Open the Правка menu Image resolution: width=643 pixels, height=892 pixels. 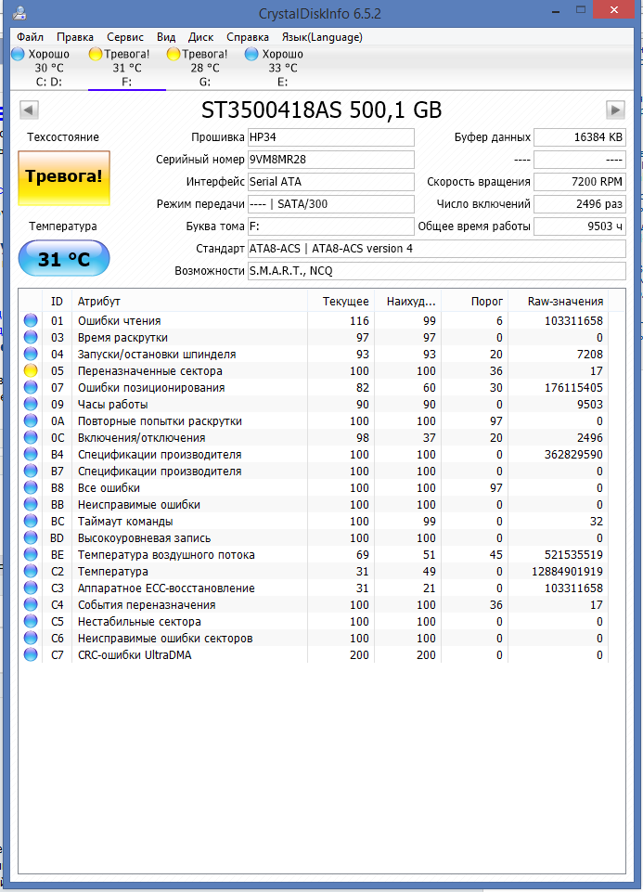75,37
